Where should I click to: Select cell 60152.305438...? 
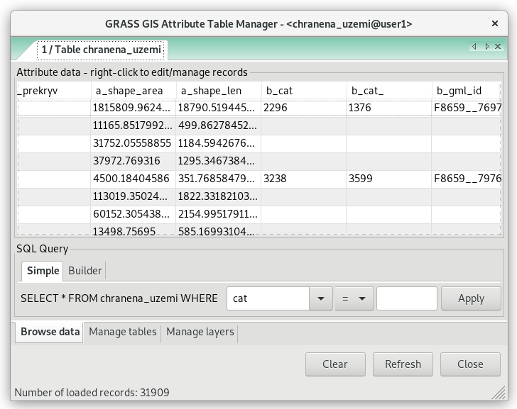(134, 215)
